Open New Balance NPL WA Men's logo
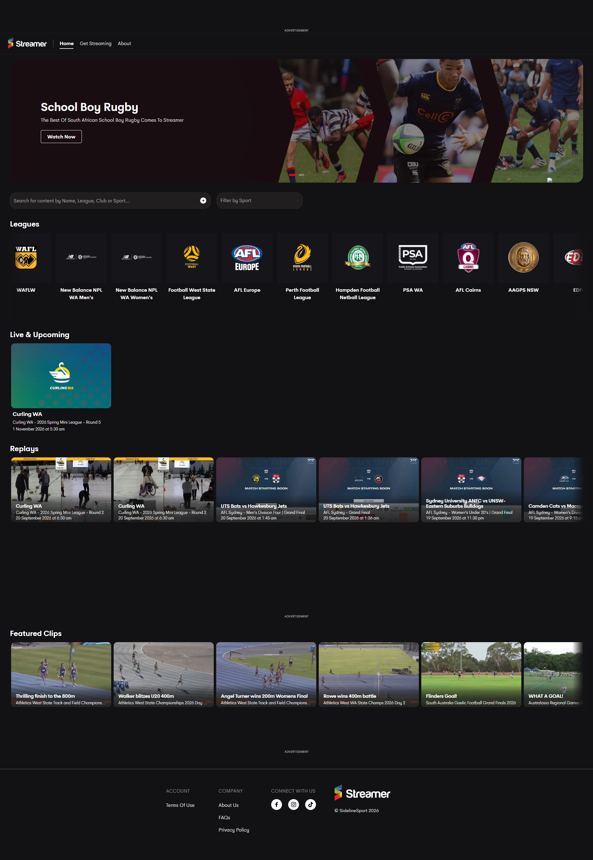Screen dimensions: 593x860 (81, 257)
